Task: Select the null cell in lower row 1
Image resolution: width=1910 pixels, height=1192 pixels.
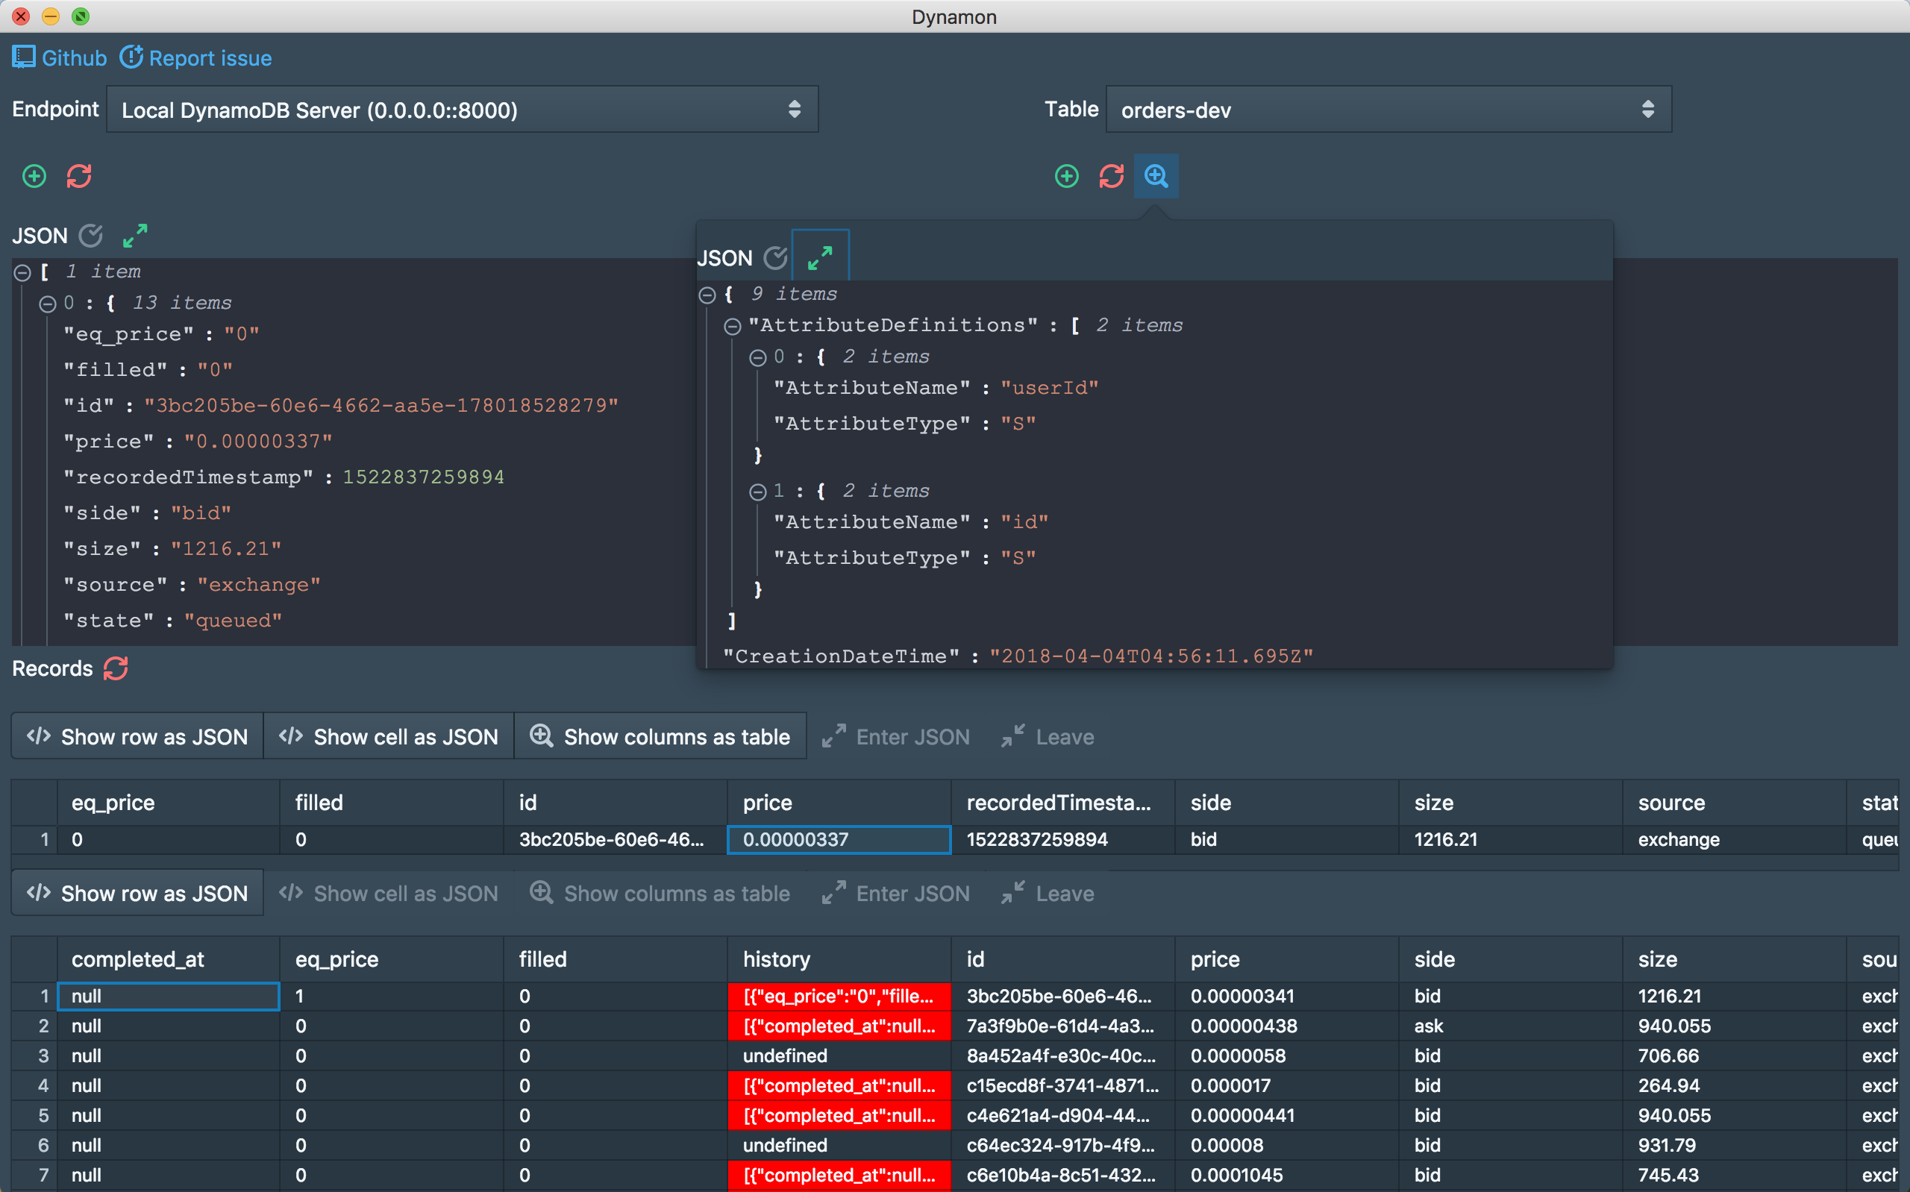Action: coord(169,997)
